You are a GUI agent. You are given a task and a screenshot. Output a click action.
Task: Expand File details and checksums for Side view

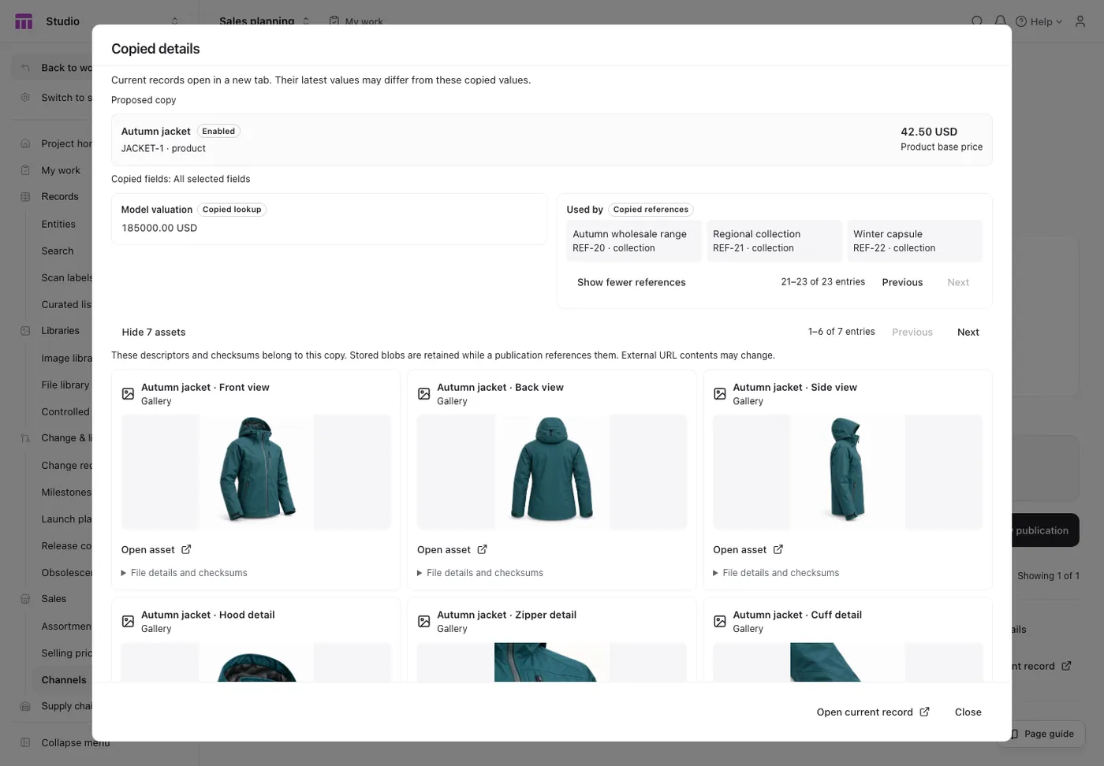click(x=776, y=573)
